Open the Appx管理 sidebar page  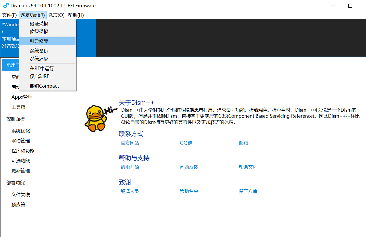pyautogui.click(x=22, y=97)
